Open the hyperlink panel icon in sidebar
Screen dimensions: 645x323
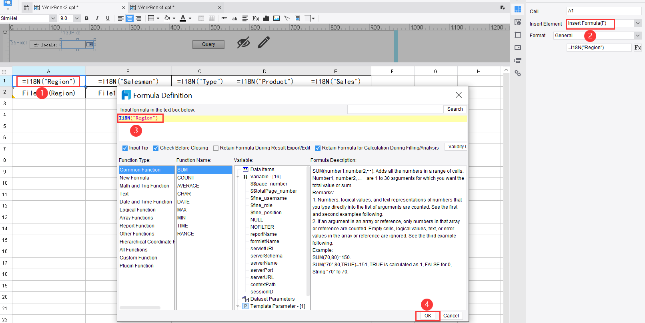(x=518, y=73)
